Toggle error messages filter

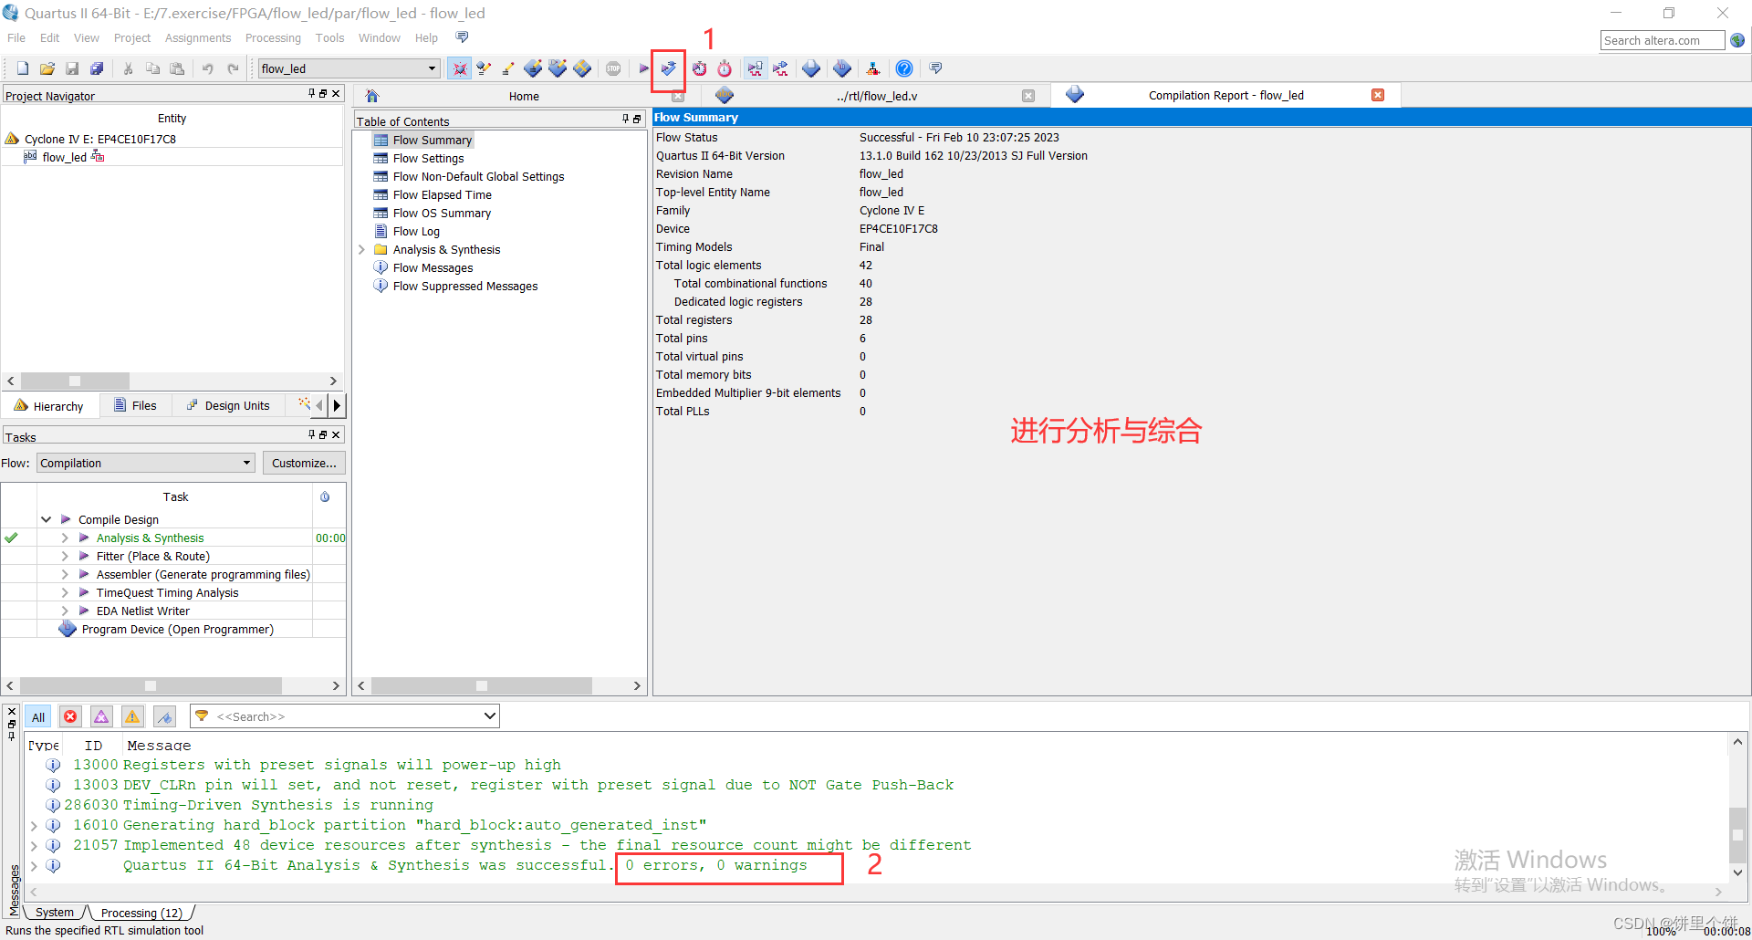[70, 716]
